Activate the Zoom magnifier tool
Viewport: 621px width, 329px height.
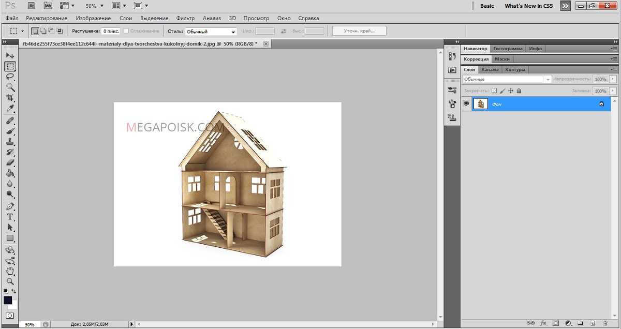point(10,282)
